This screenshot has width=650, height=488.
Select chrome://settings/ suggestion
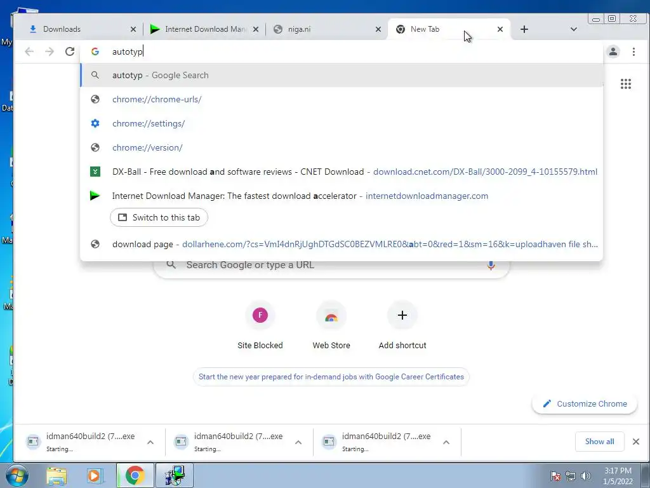coord(342,123)
